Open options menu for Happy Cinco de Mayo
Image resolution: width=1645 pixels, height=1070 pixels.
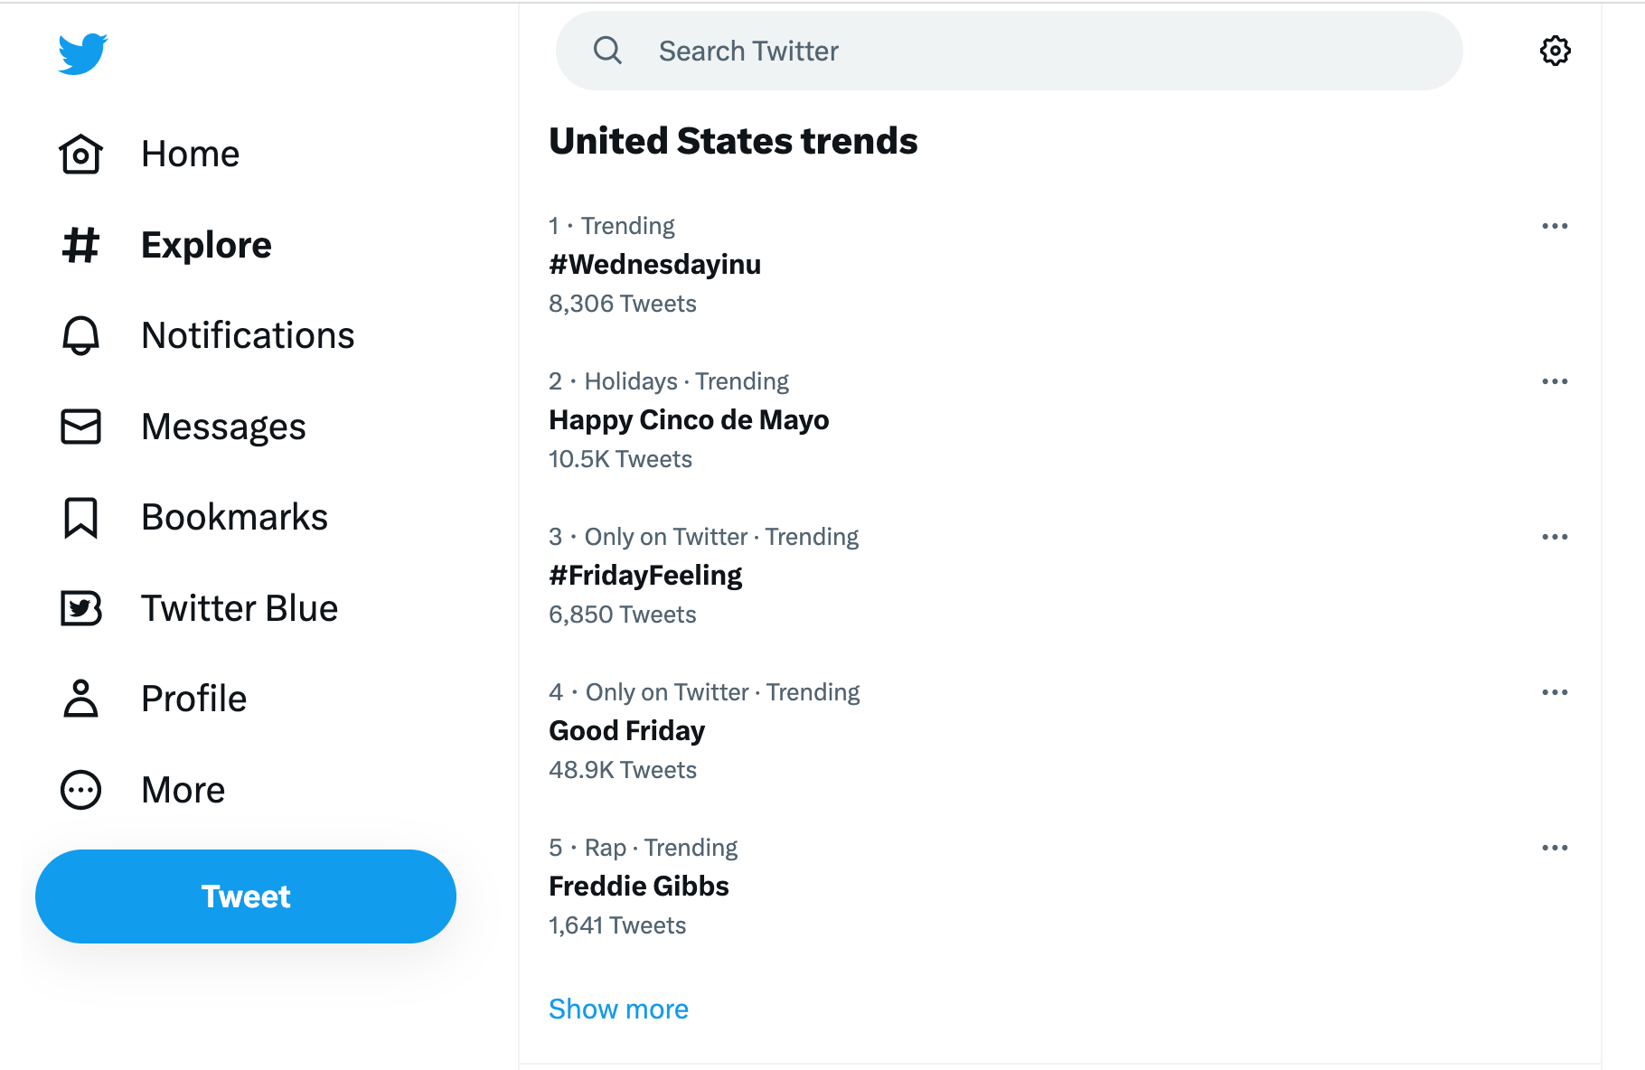[1555, 381]
